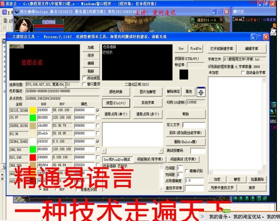
Task: Click the 易 logo icon in the 易语言 menu bar
Action: (5, 12)
